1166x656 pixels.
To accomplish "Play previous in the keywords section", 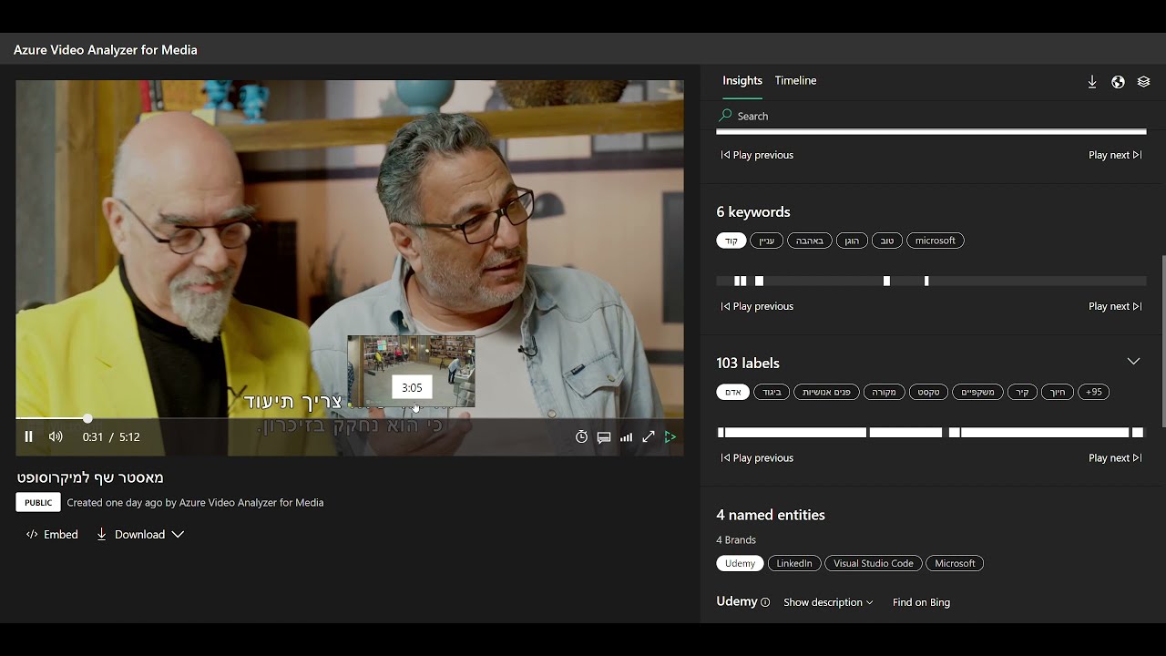I will click(757, 306).
